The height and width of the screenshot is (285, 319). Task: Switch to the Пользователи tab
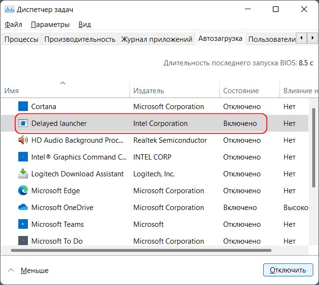tap(271, 39)
